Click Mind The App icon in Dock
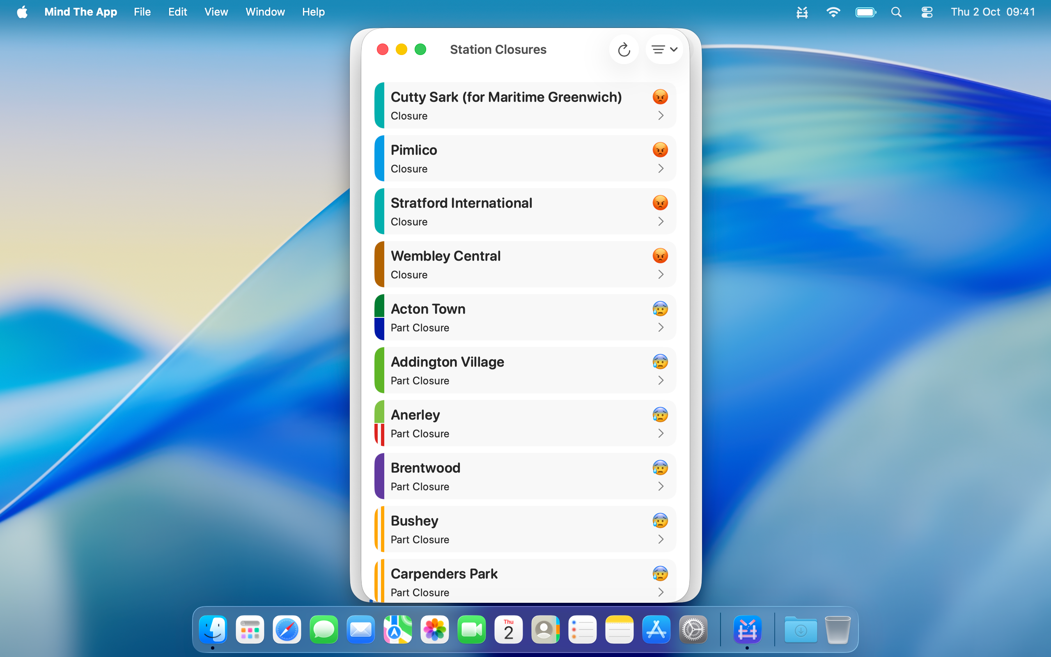1051x657 pixels. [747, 629]
